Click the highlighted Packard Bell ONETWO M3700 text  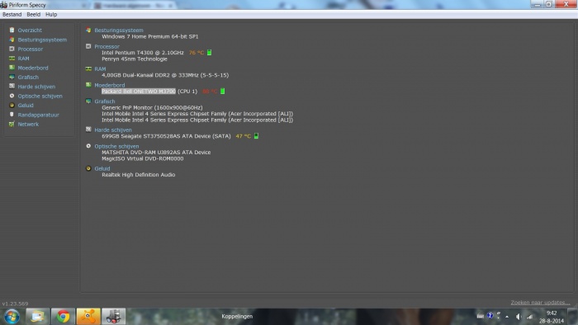139,92
